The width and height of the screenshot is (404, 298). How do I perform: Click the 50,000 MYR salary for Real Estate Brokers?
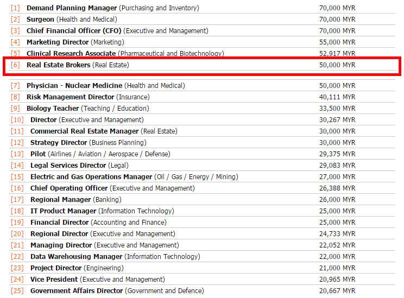pos(337,65)
